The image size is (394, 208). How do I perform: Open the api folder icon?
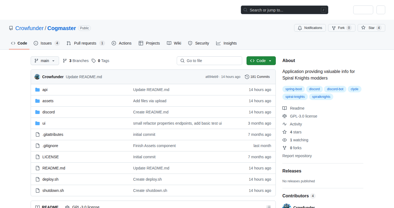pos(37,90)
